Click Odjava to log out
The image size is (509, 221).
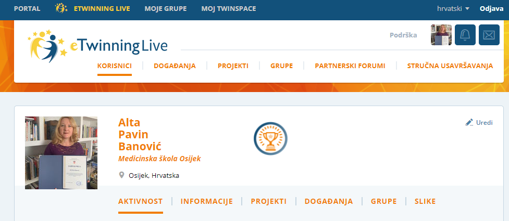pos(491,9)
